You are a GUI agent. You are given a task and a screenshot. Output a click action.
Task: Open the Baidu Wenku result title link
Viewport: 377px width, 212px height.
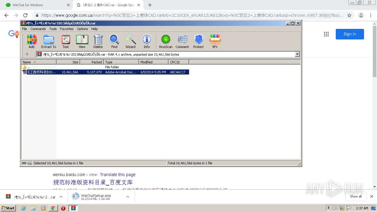[x=93, y=182]
